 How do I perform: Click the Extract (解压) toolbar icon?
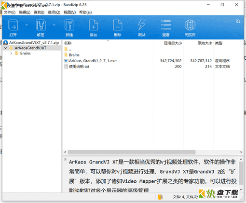coord(41,25)
